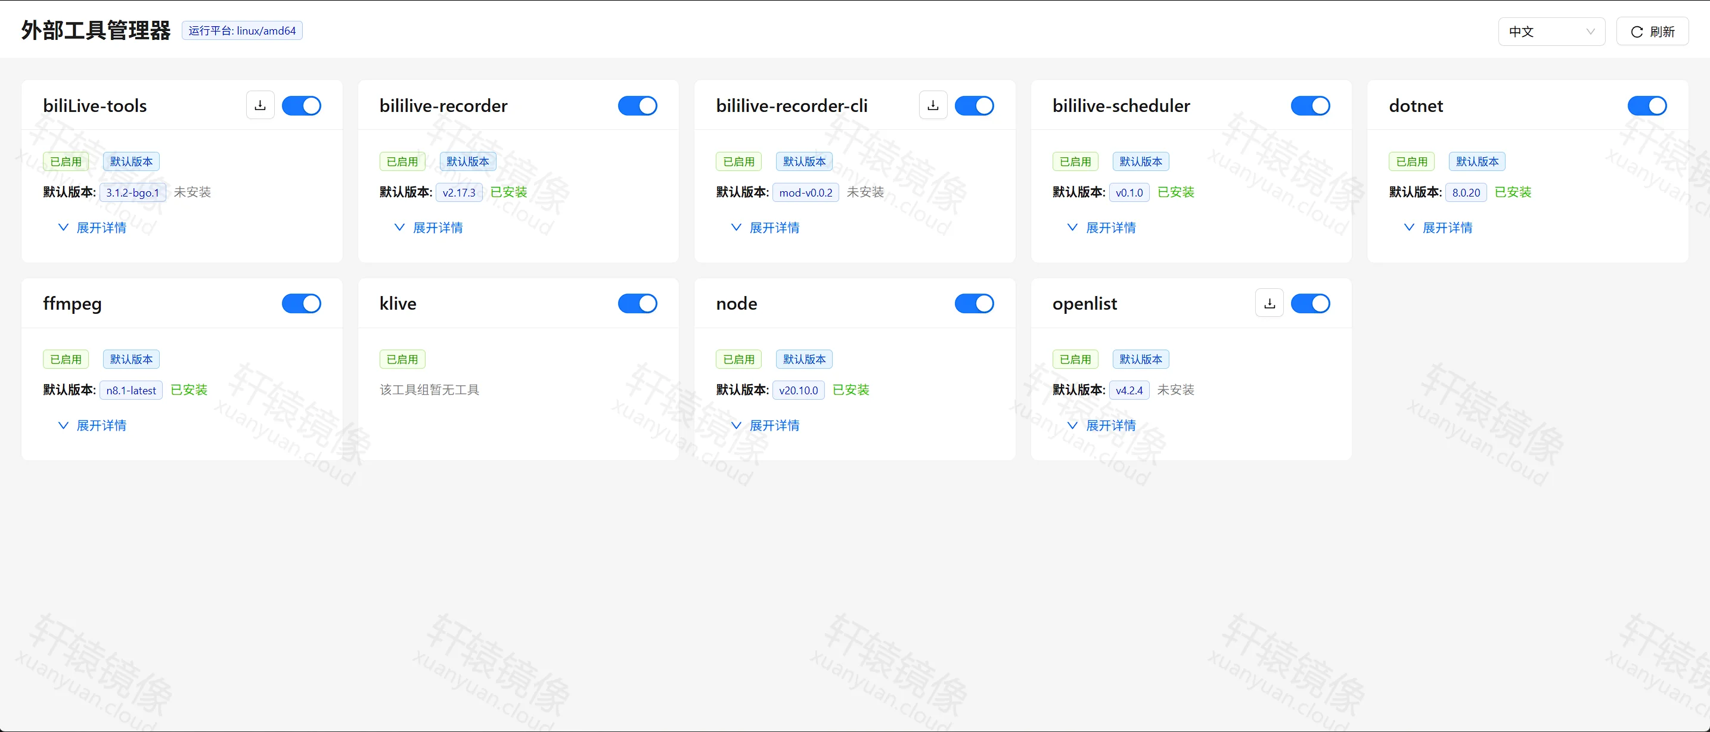Click version tag 3.1.2-bgo.1
Image resolution: width=1710 pixels, height=732 pixels.
click(x=133, y=192)
